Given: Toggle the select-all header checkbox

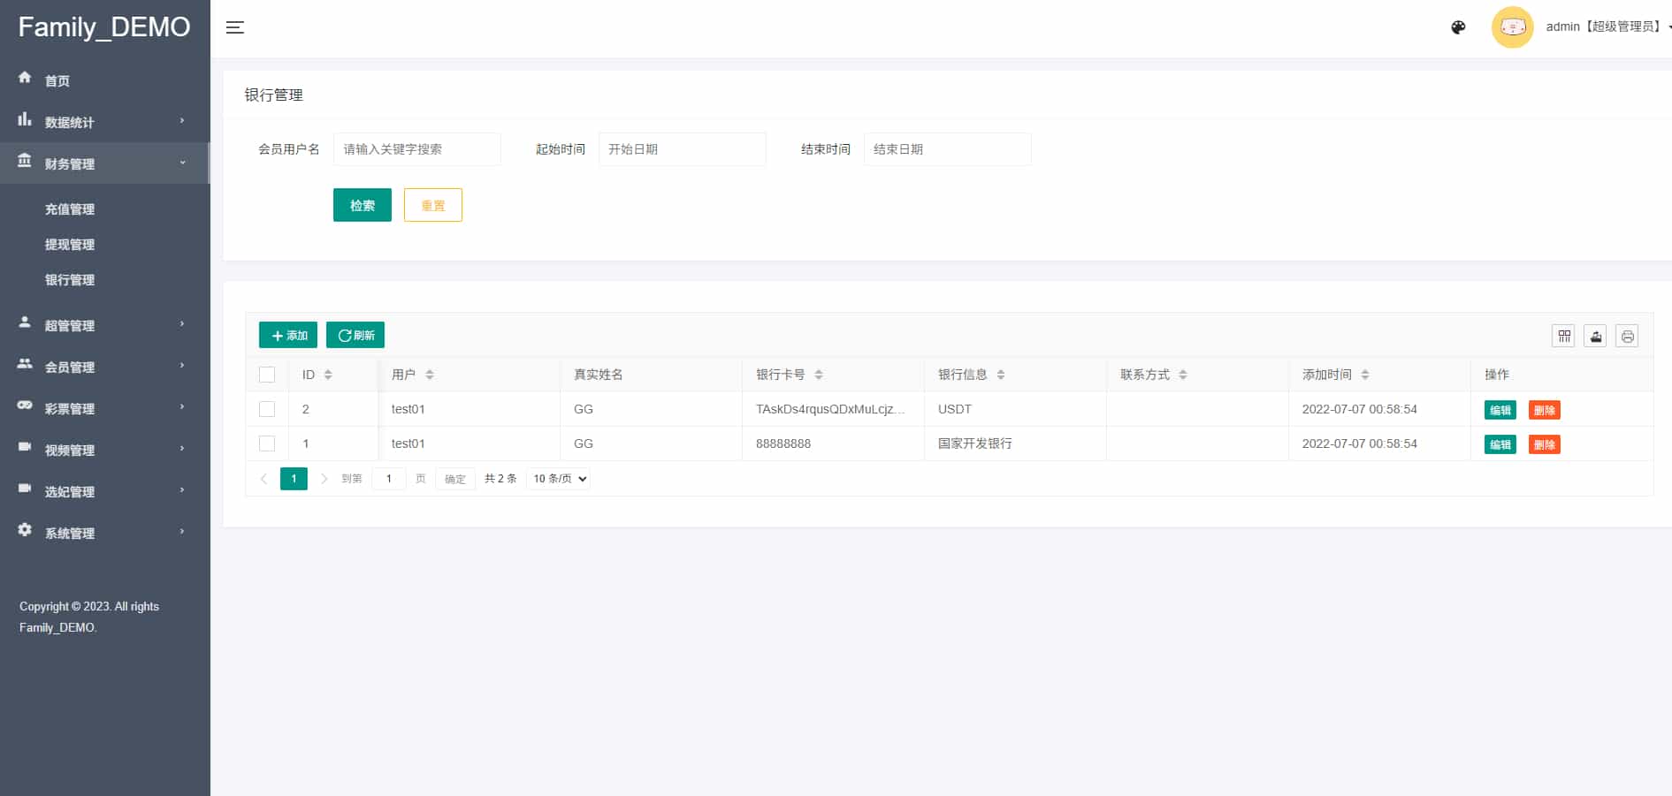Looking at the screenshot, I should pyautogui.click(x=267, y=375).
